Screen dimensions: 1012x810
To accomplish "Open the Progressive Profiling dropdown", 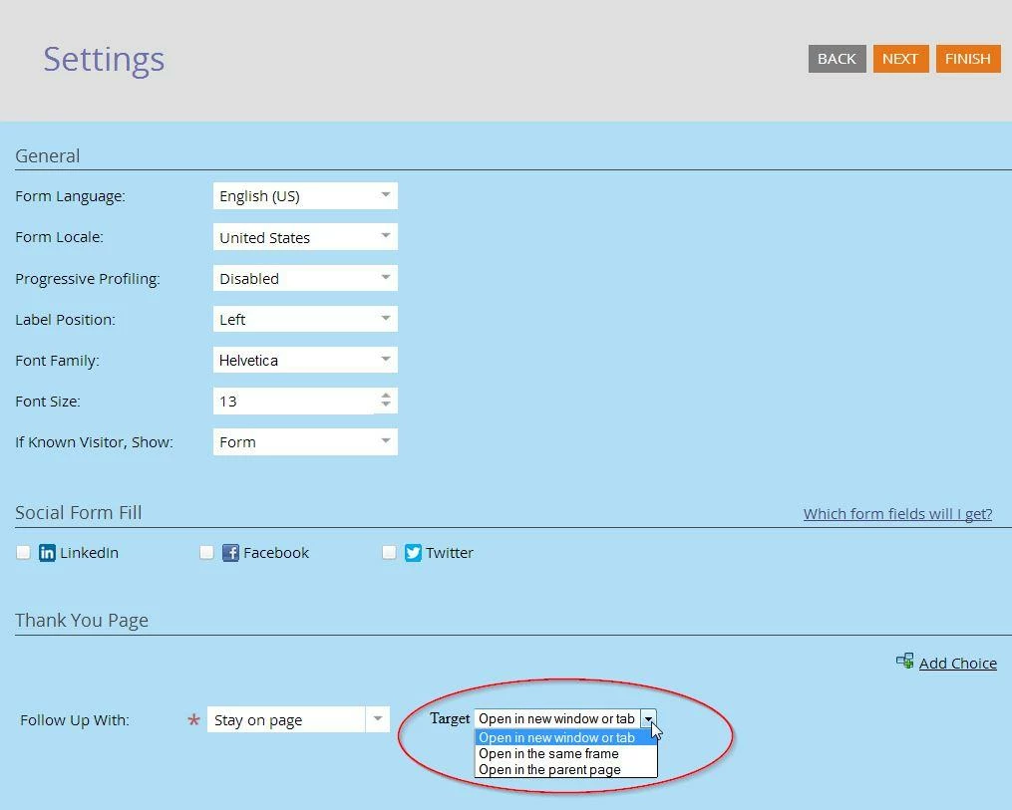I will [305, 278].
